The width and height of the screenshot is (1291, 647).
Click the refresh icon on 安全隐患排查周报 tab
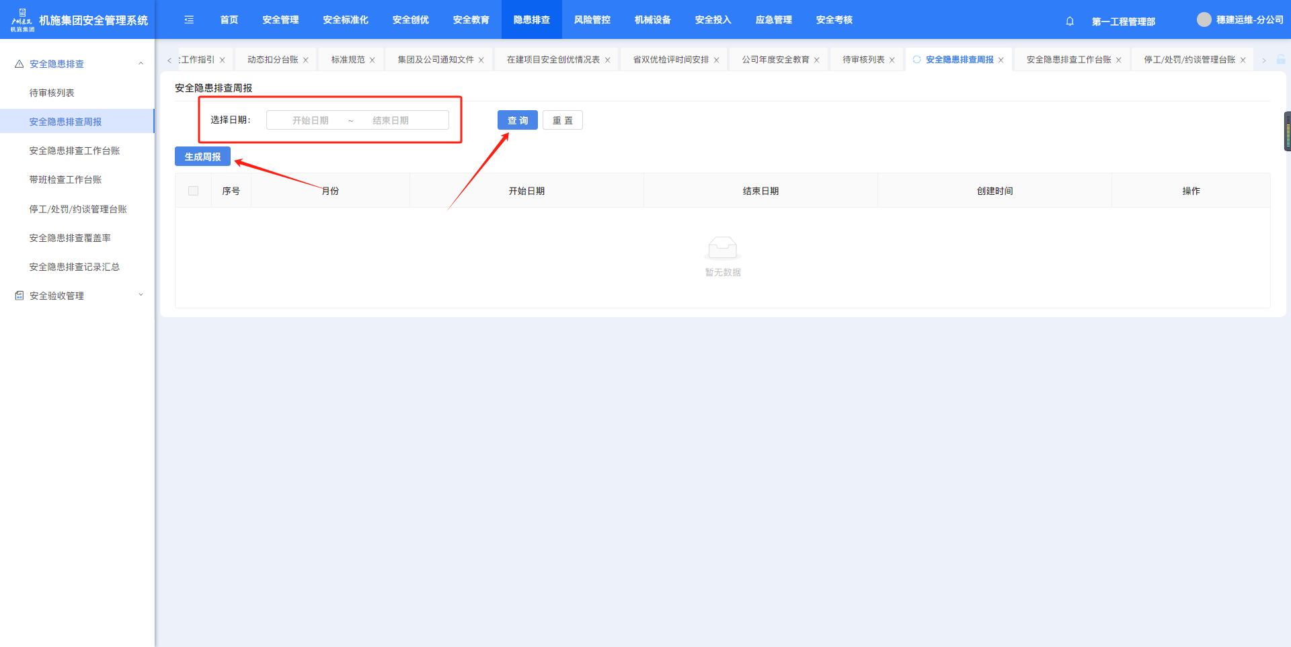(916, 60)
